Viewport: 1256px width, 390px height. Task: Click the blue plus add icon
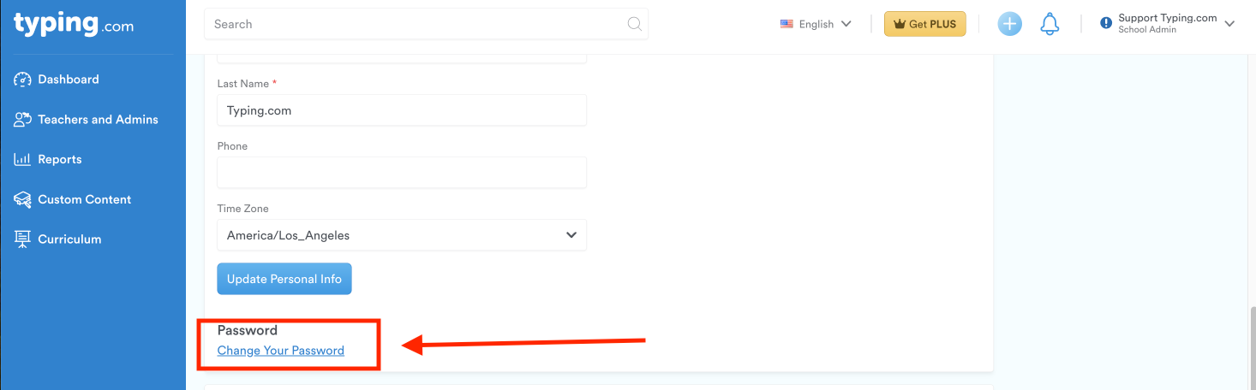click(1010, 24)
